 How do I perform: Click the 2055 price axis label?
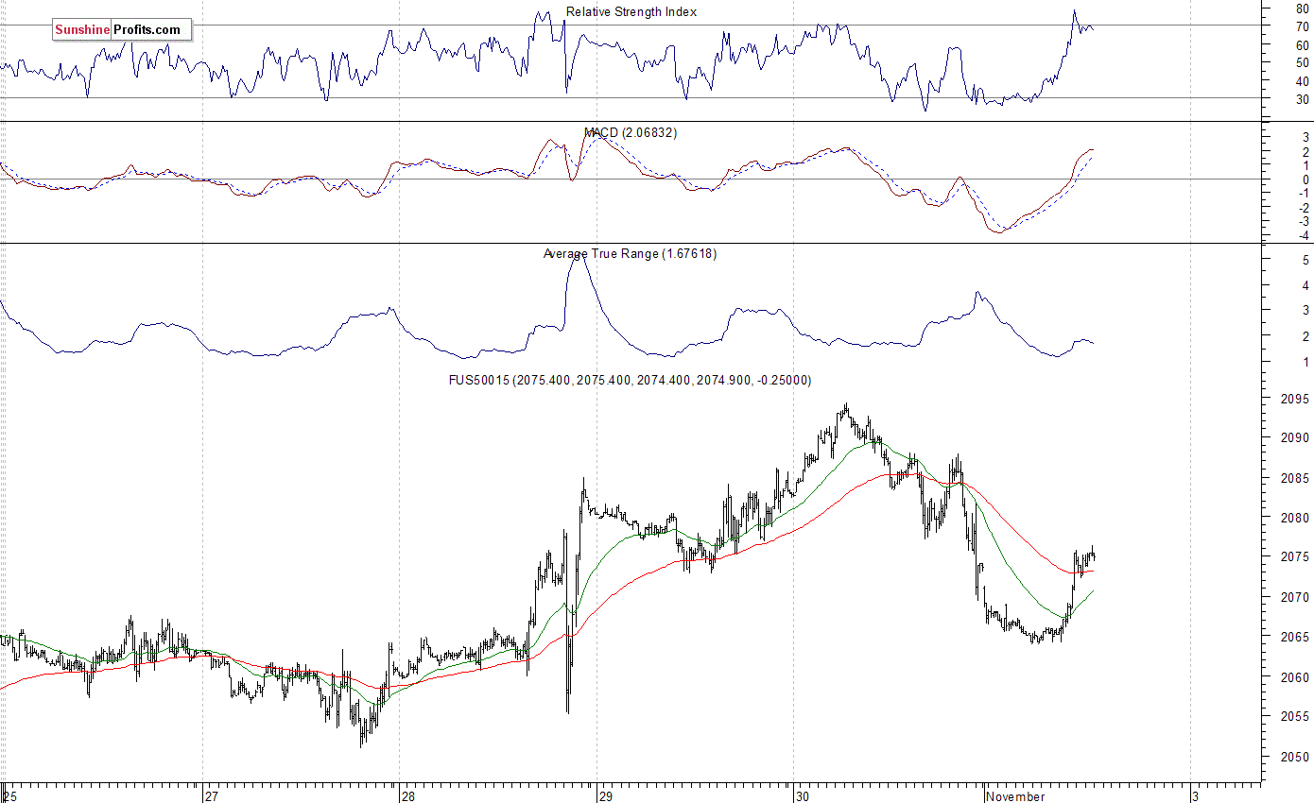(1295, 717)
